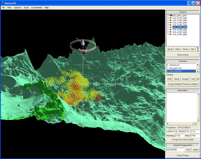Viewport: 201px width, 159px height.
Task: Click the icon next to sca_scal8_gdp
Action: [x=171, y=34]
